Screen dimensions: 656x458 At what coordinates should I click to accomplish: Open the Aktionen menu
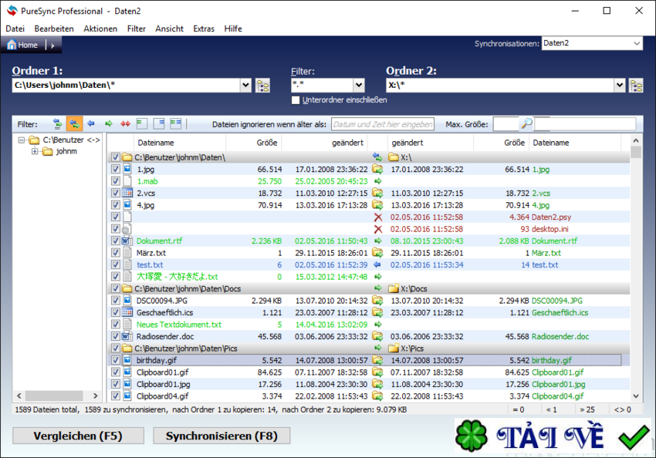point(100,29)
